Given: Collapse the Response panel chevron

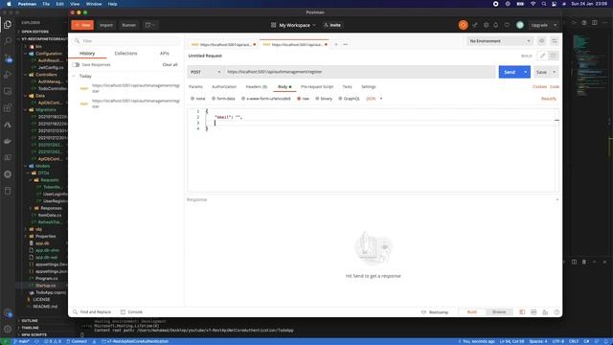Looking at the screenshot, I should [557, 200].
